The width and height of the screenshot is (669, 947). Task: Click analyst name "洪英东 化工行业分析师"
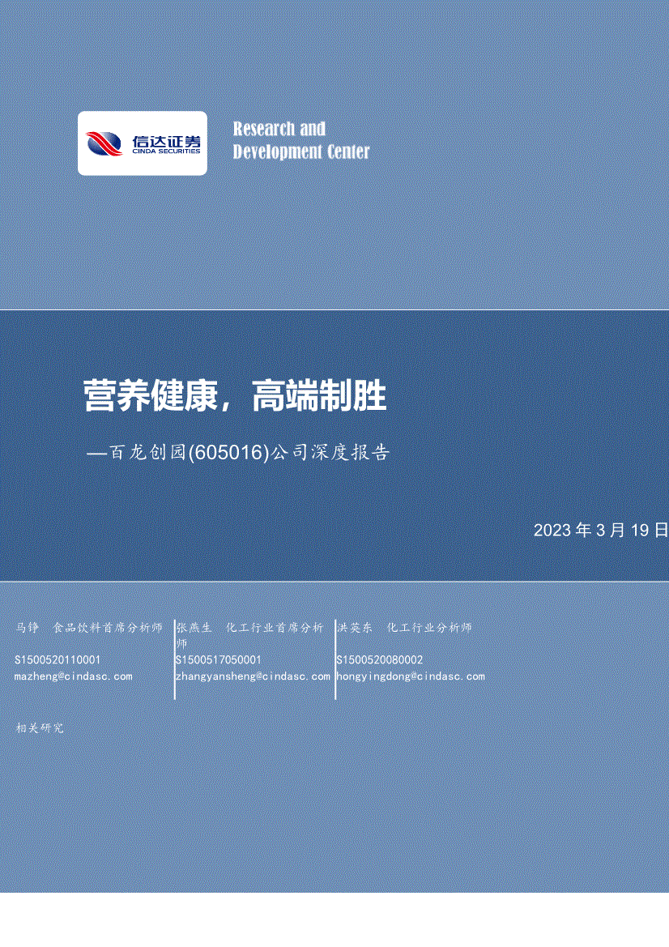point(404,628)
